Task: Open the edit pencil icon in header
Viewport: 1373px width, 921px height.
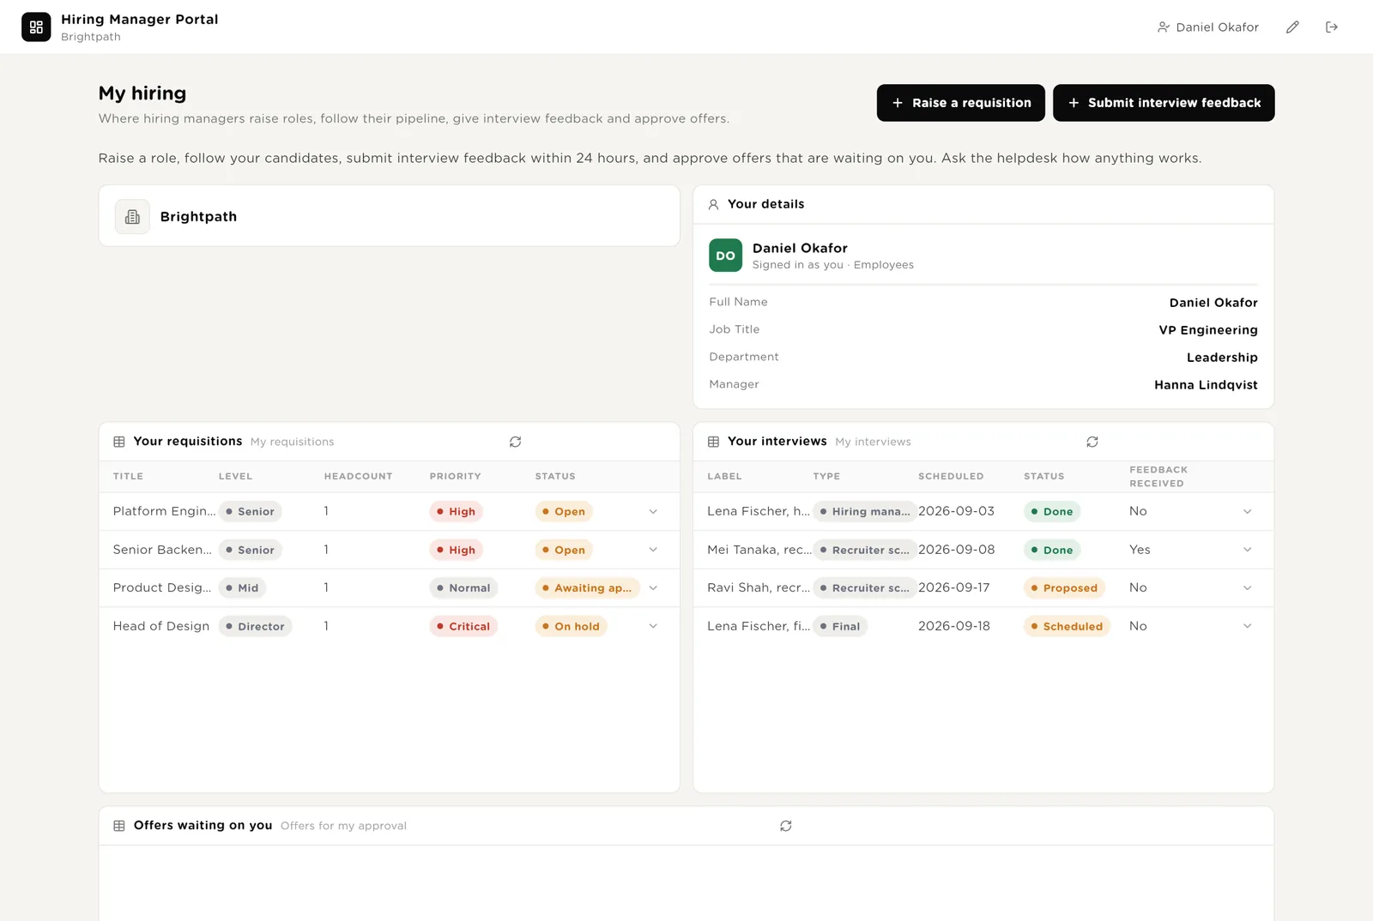Action: coord(1292,27)
